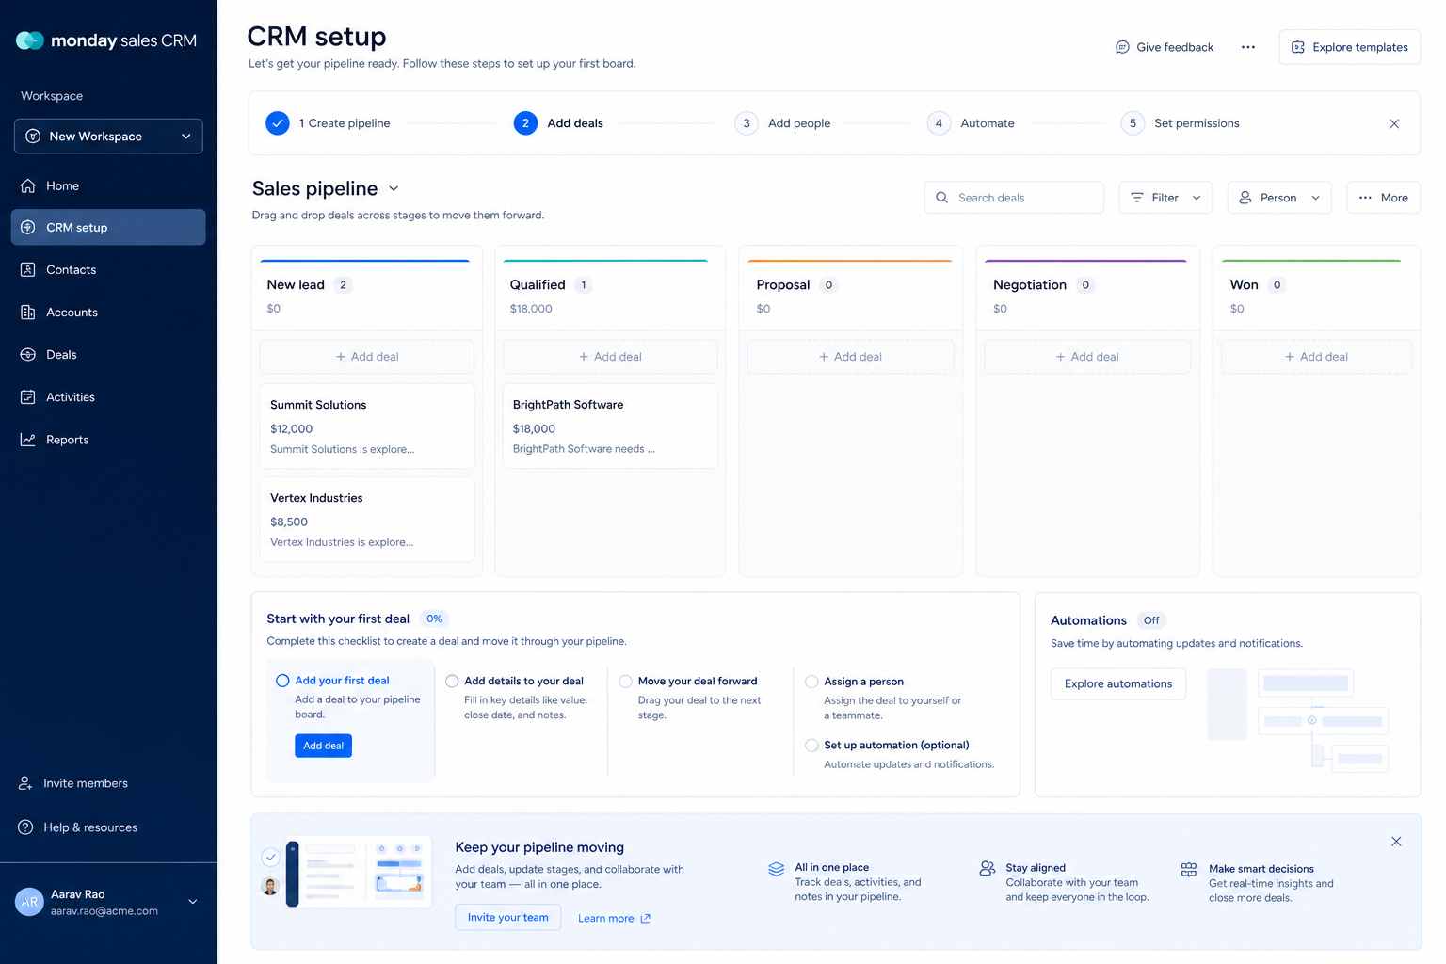1446x964 pixels.
Task: Click the Invite your team button
Action: (x=508, y=917)
